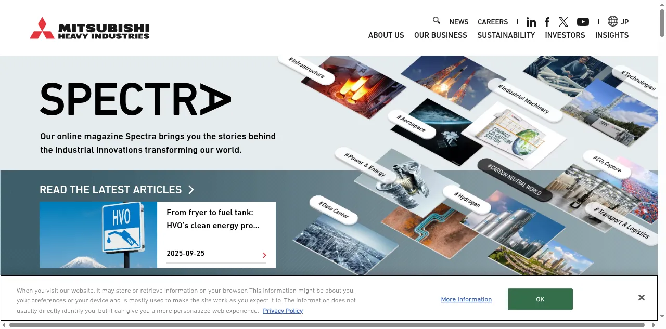Select the #Hydrogen tag
The width and height of the screenshot is (666, 329).
[x=467, y=200]
